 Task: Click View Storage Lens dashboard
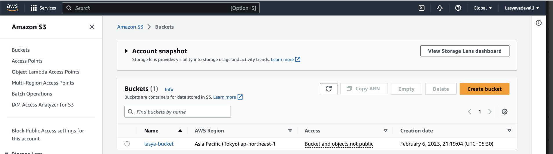click(x=465, y=51)
